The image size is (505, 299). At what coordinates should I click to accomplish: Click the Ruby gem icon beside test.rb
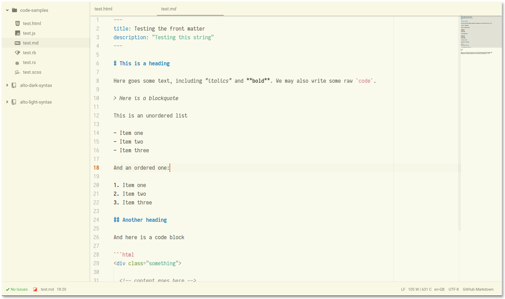pyautogui.click(x=17, y=52)
